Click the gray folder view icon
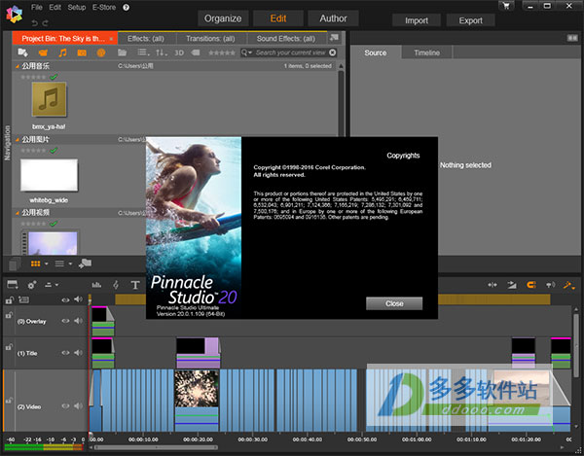Image resolution: width=584 pixels, height=456 pixels. tap(123, 53)
